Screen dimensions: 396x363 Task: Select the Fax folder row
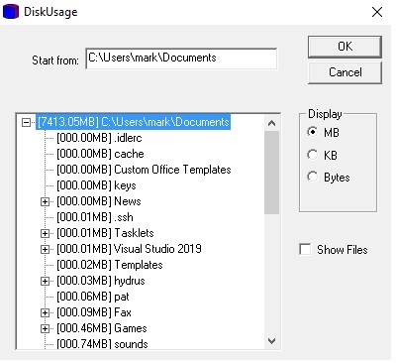(94, 312)
